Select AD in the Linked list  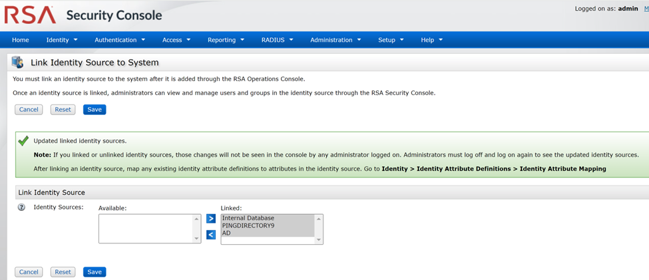click(x=227, y=233)
